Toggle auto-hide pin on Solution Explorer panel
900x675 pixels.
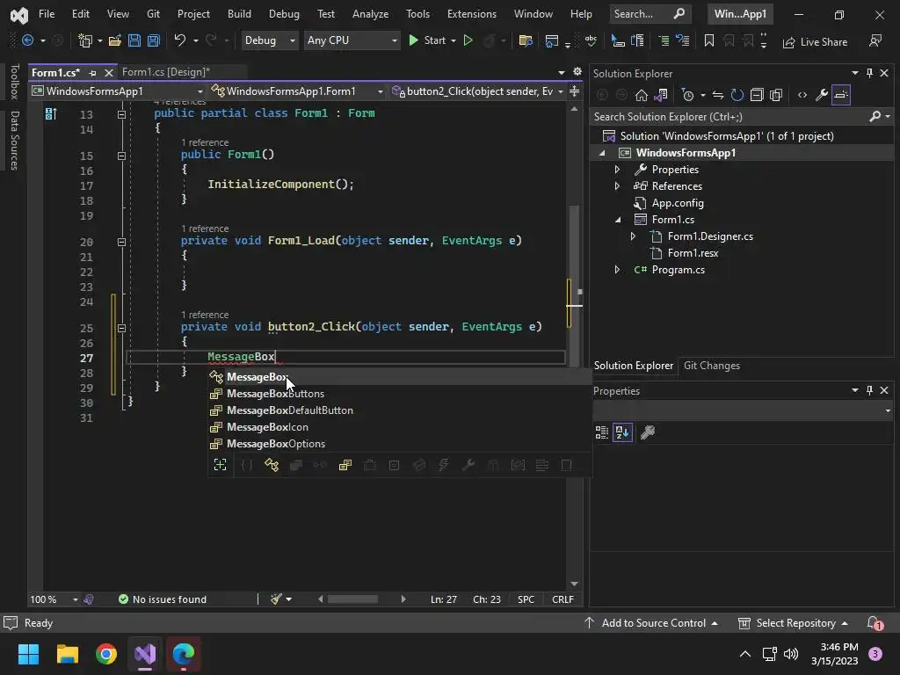(869, 73)
